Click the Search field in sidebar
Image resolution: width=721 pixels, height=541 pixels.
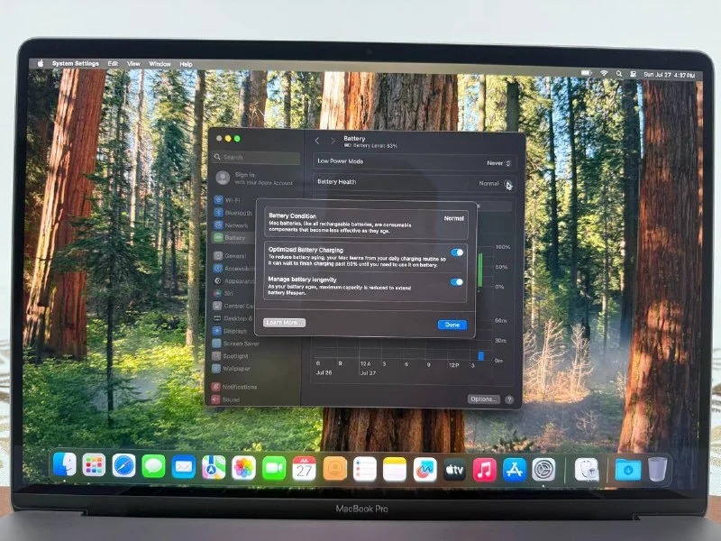click(257, 157)
